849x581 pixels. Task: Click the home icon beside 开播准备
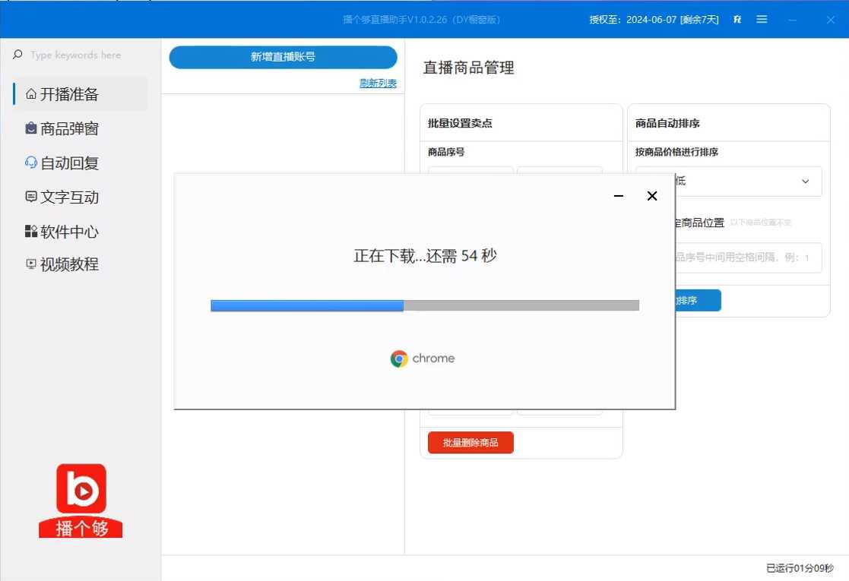point(30,95)
